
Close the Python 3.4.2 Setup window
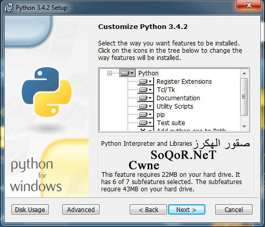tap(249, 5)
